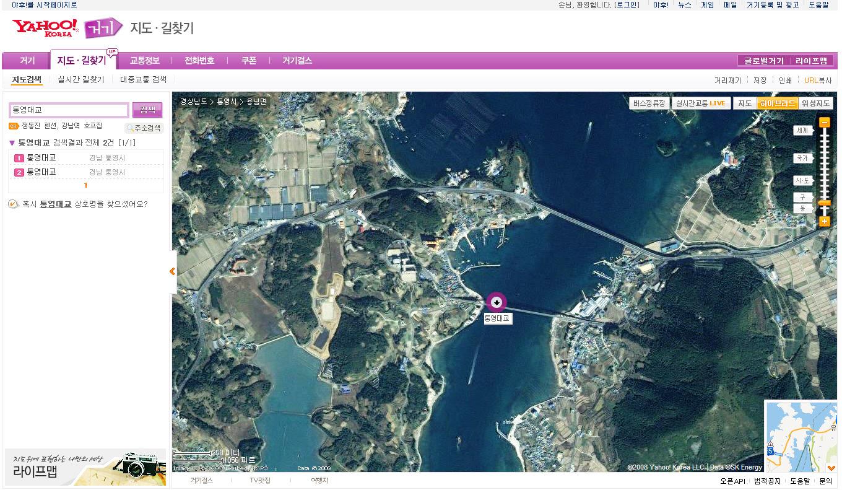Screen dimensions: 842x490
Task: Click the 글로벌거기 button
Action: pyautogui.click(x=764, y=61)
